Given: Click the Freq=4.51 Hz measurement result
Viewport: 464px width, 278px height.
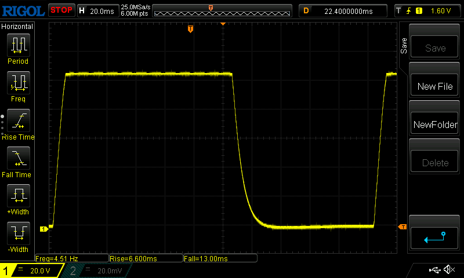Looking at the screenshot, I should coord(72,258).
